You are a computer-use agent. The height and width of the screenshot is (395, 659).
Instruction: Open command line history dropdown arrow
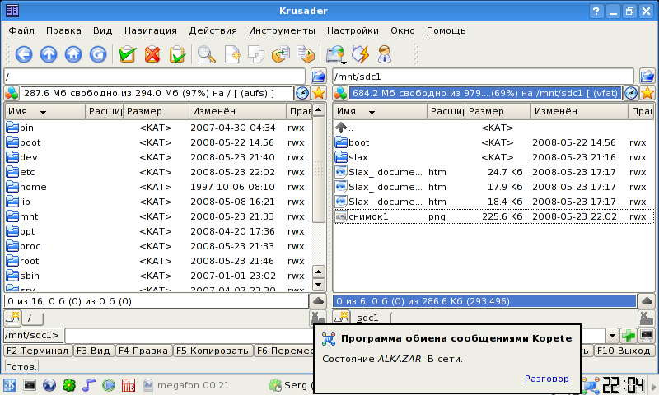612,336
